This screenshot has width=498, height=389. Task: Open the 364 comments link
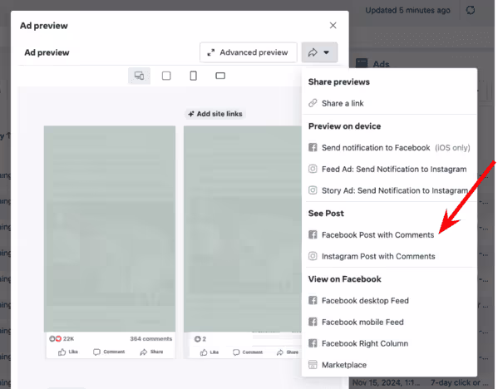click(150, 339)
